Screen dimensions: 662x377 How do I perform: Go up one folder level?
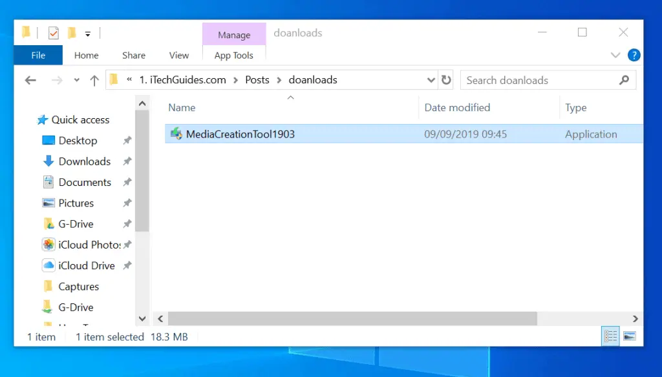94,80
